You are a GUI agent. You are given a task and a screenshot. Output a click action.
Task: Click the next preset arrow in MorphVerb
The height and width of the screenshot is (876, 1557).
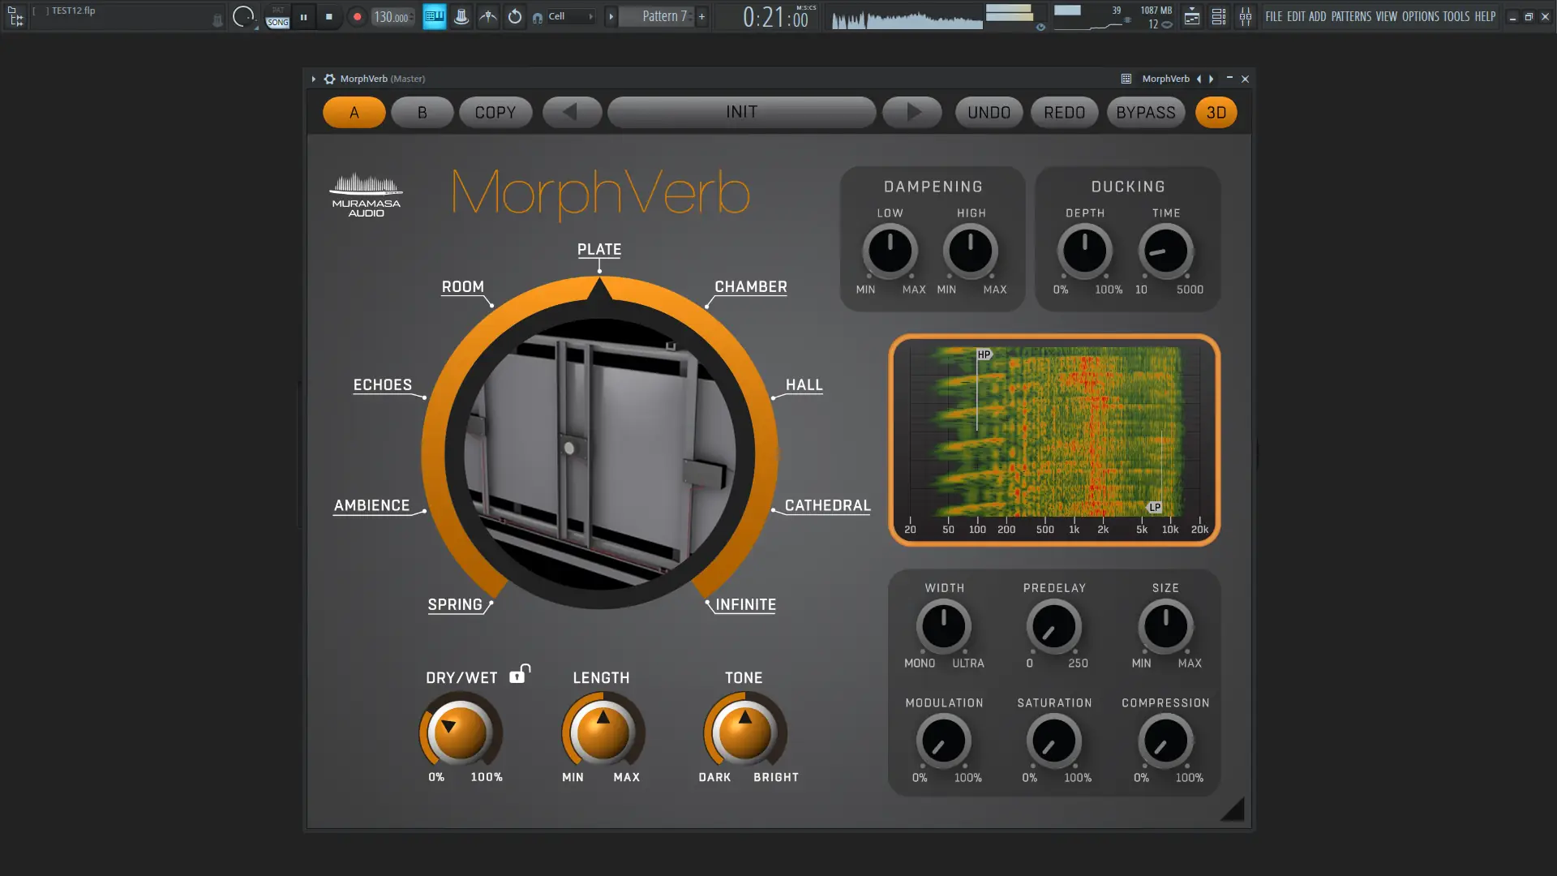pyautogui.click(x=911, y=112)
